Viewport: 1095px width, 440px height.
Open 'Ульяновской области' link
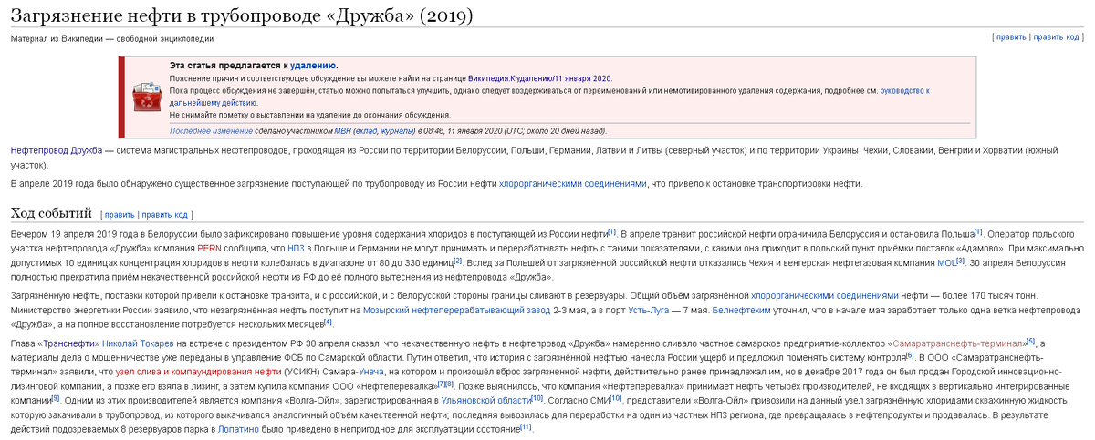pos(485,401)
